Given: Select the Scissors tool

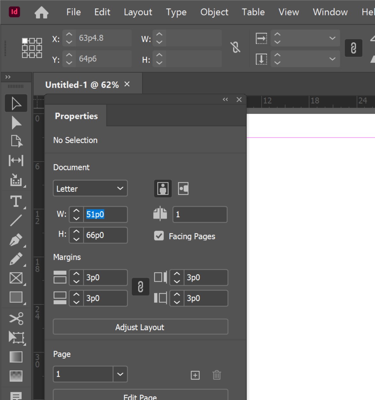Looking at the screenshot, I should (x=16, y=319).
